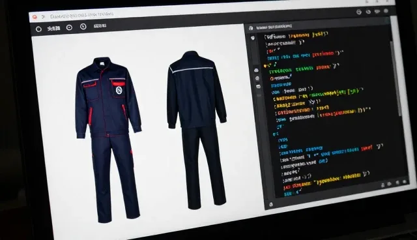The height and width of the screenshot is (240, 417).
Task: Click the blurred text label after the first toolbar circle
Action: click(x=53, y=28)
